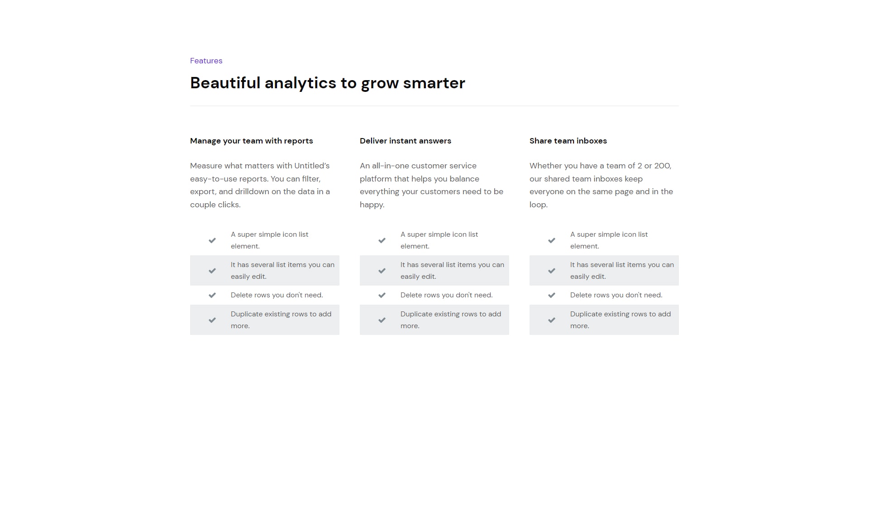Click the 'Beautiful analytics to grow smarter' heading

[327, 83]
